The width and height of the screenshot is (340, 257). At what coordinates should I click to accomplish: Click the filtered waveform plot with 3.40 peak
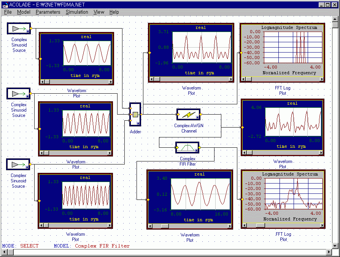coord(190,200)
